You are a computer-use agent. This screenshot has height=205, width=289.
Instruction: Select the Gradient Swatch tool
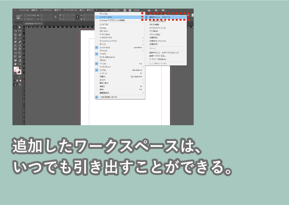tap(15, 56)
